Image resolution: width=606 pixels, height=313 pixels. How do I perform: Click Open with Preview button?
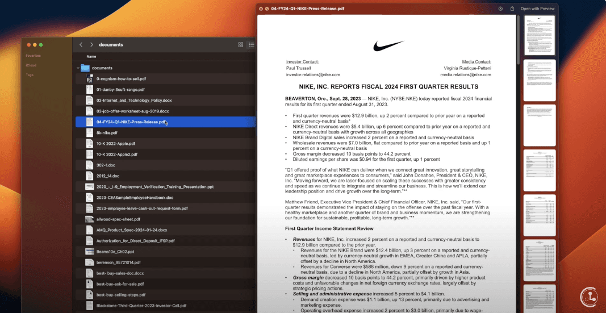(537, 9)
